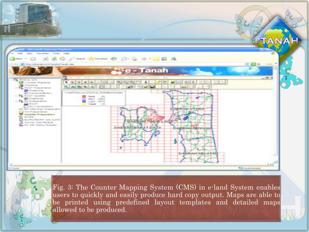Click the yellow folder icon in browser toolbar
Screen dimensions: 309x232
tap(156, 59)
